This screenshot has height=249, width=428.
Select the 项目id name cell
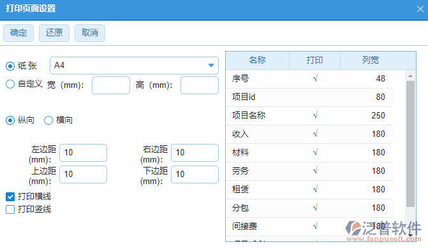click(x=258, y=97)
